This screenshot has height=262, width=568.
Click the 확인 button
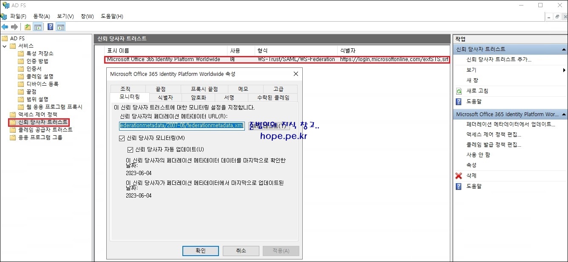pos(201,251)
